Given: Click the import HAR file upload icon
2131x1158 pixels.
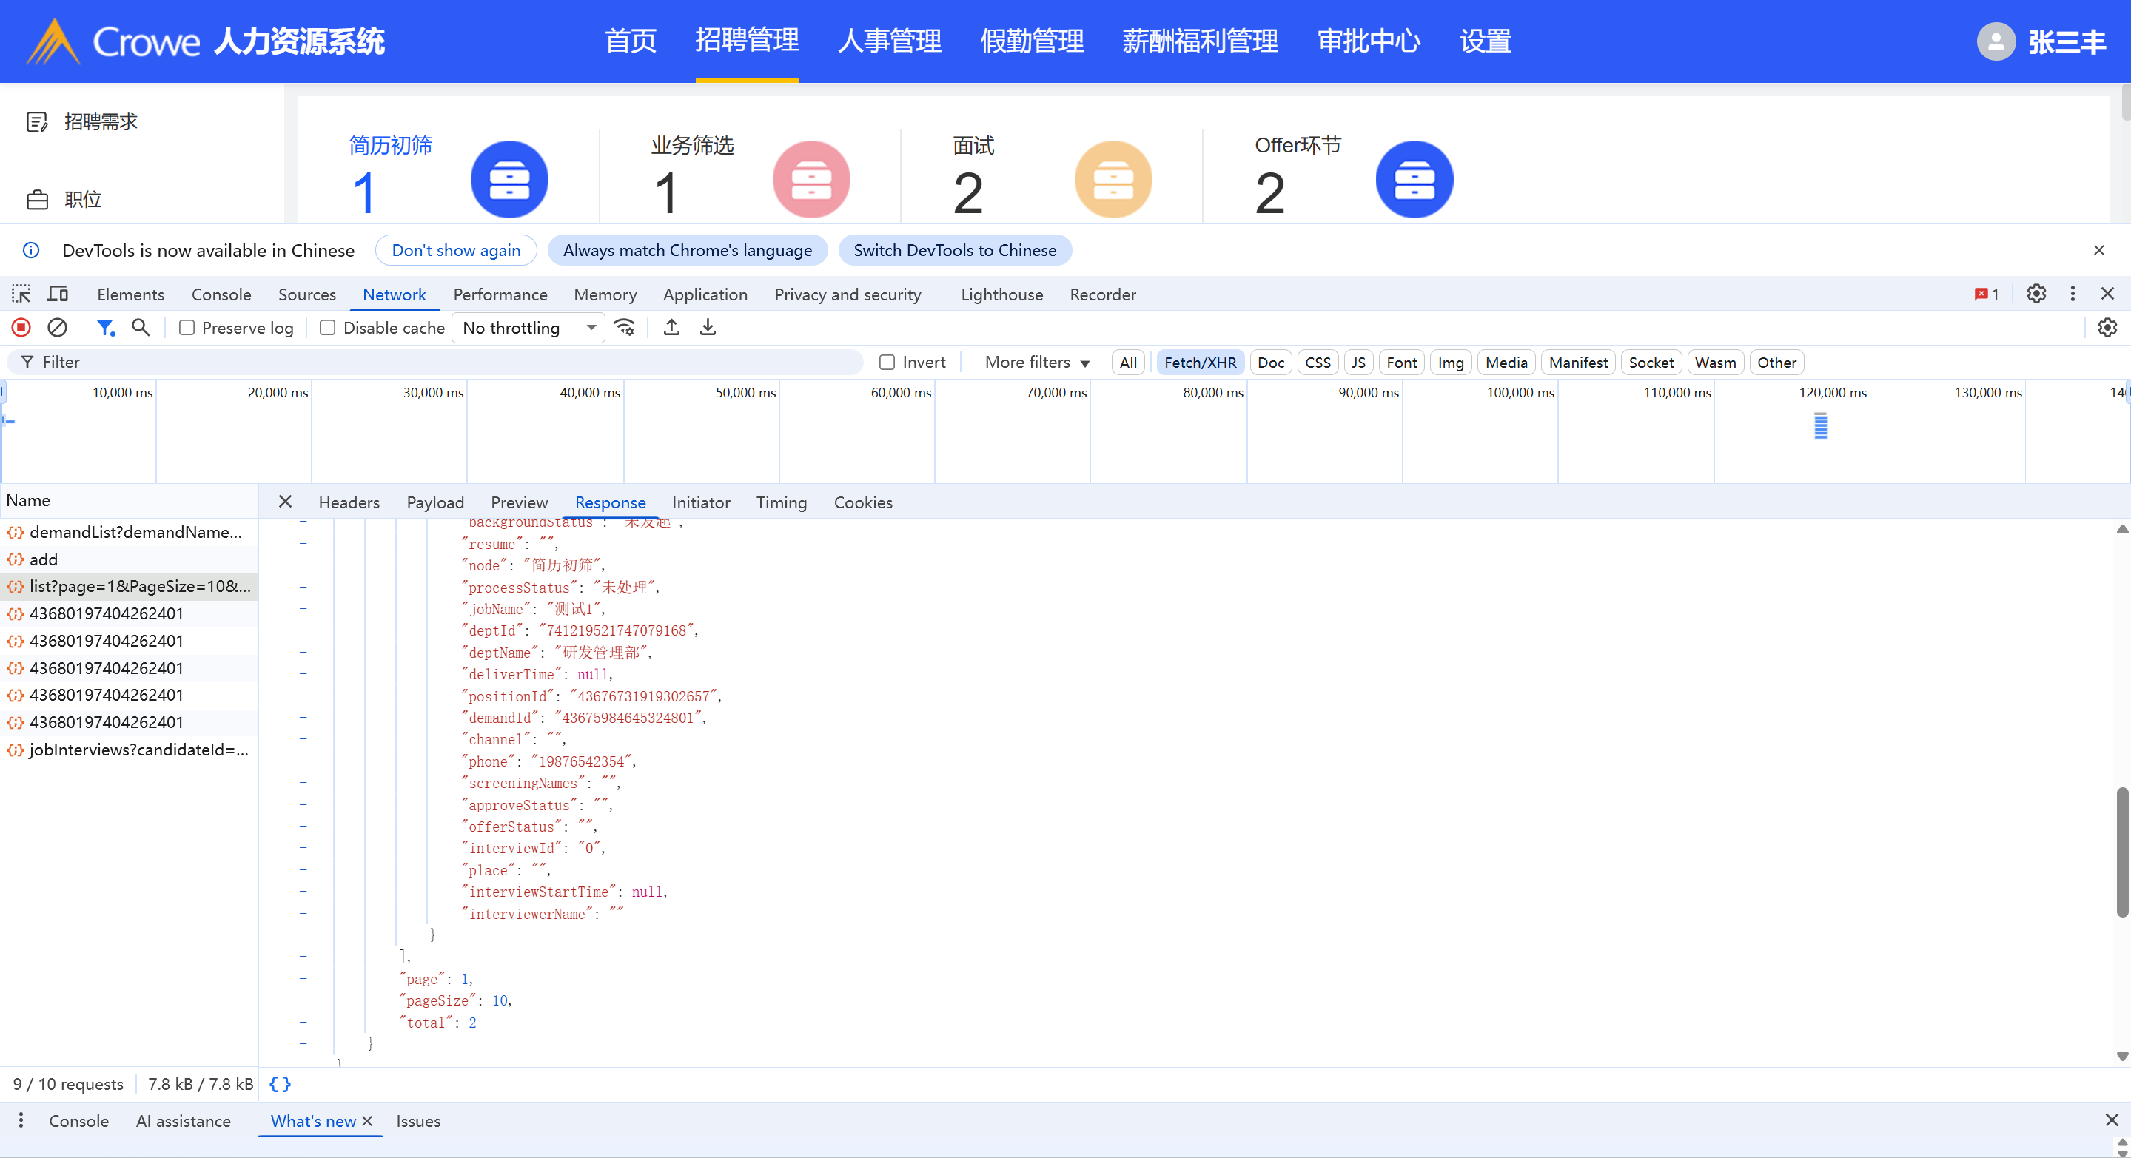Looking at the screenshot, I should (672, 328).
